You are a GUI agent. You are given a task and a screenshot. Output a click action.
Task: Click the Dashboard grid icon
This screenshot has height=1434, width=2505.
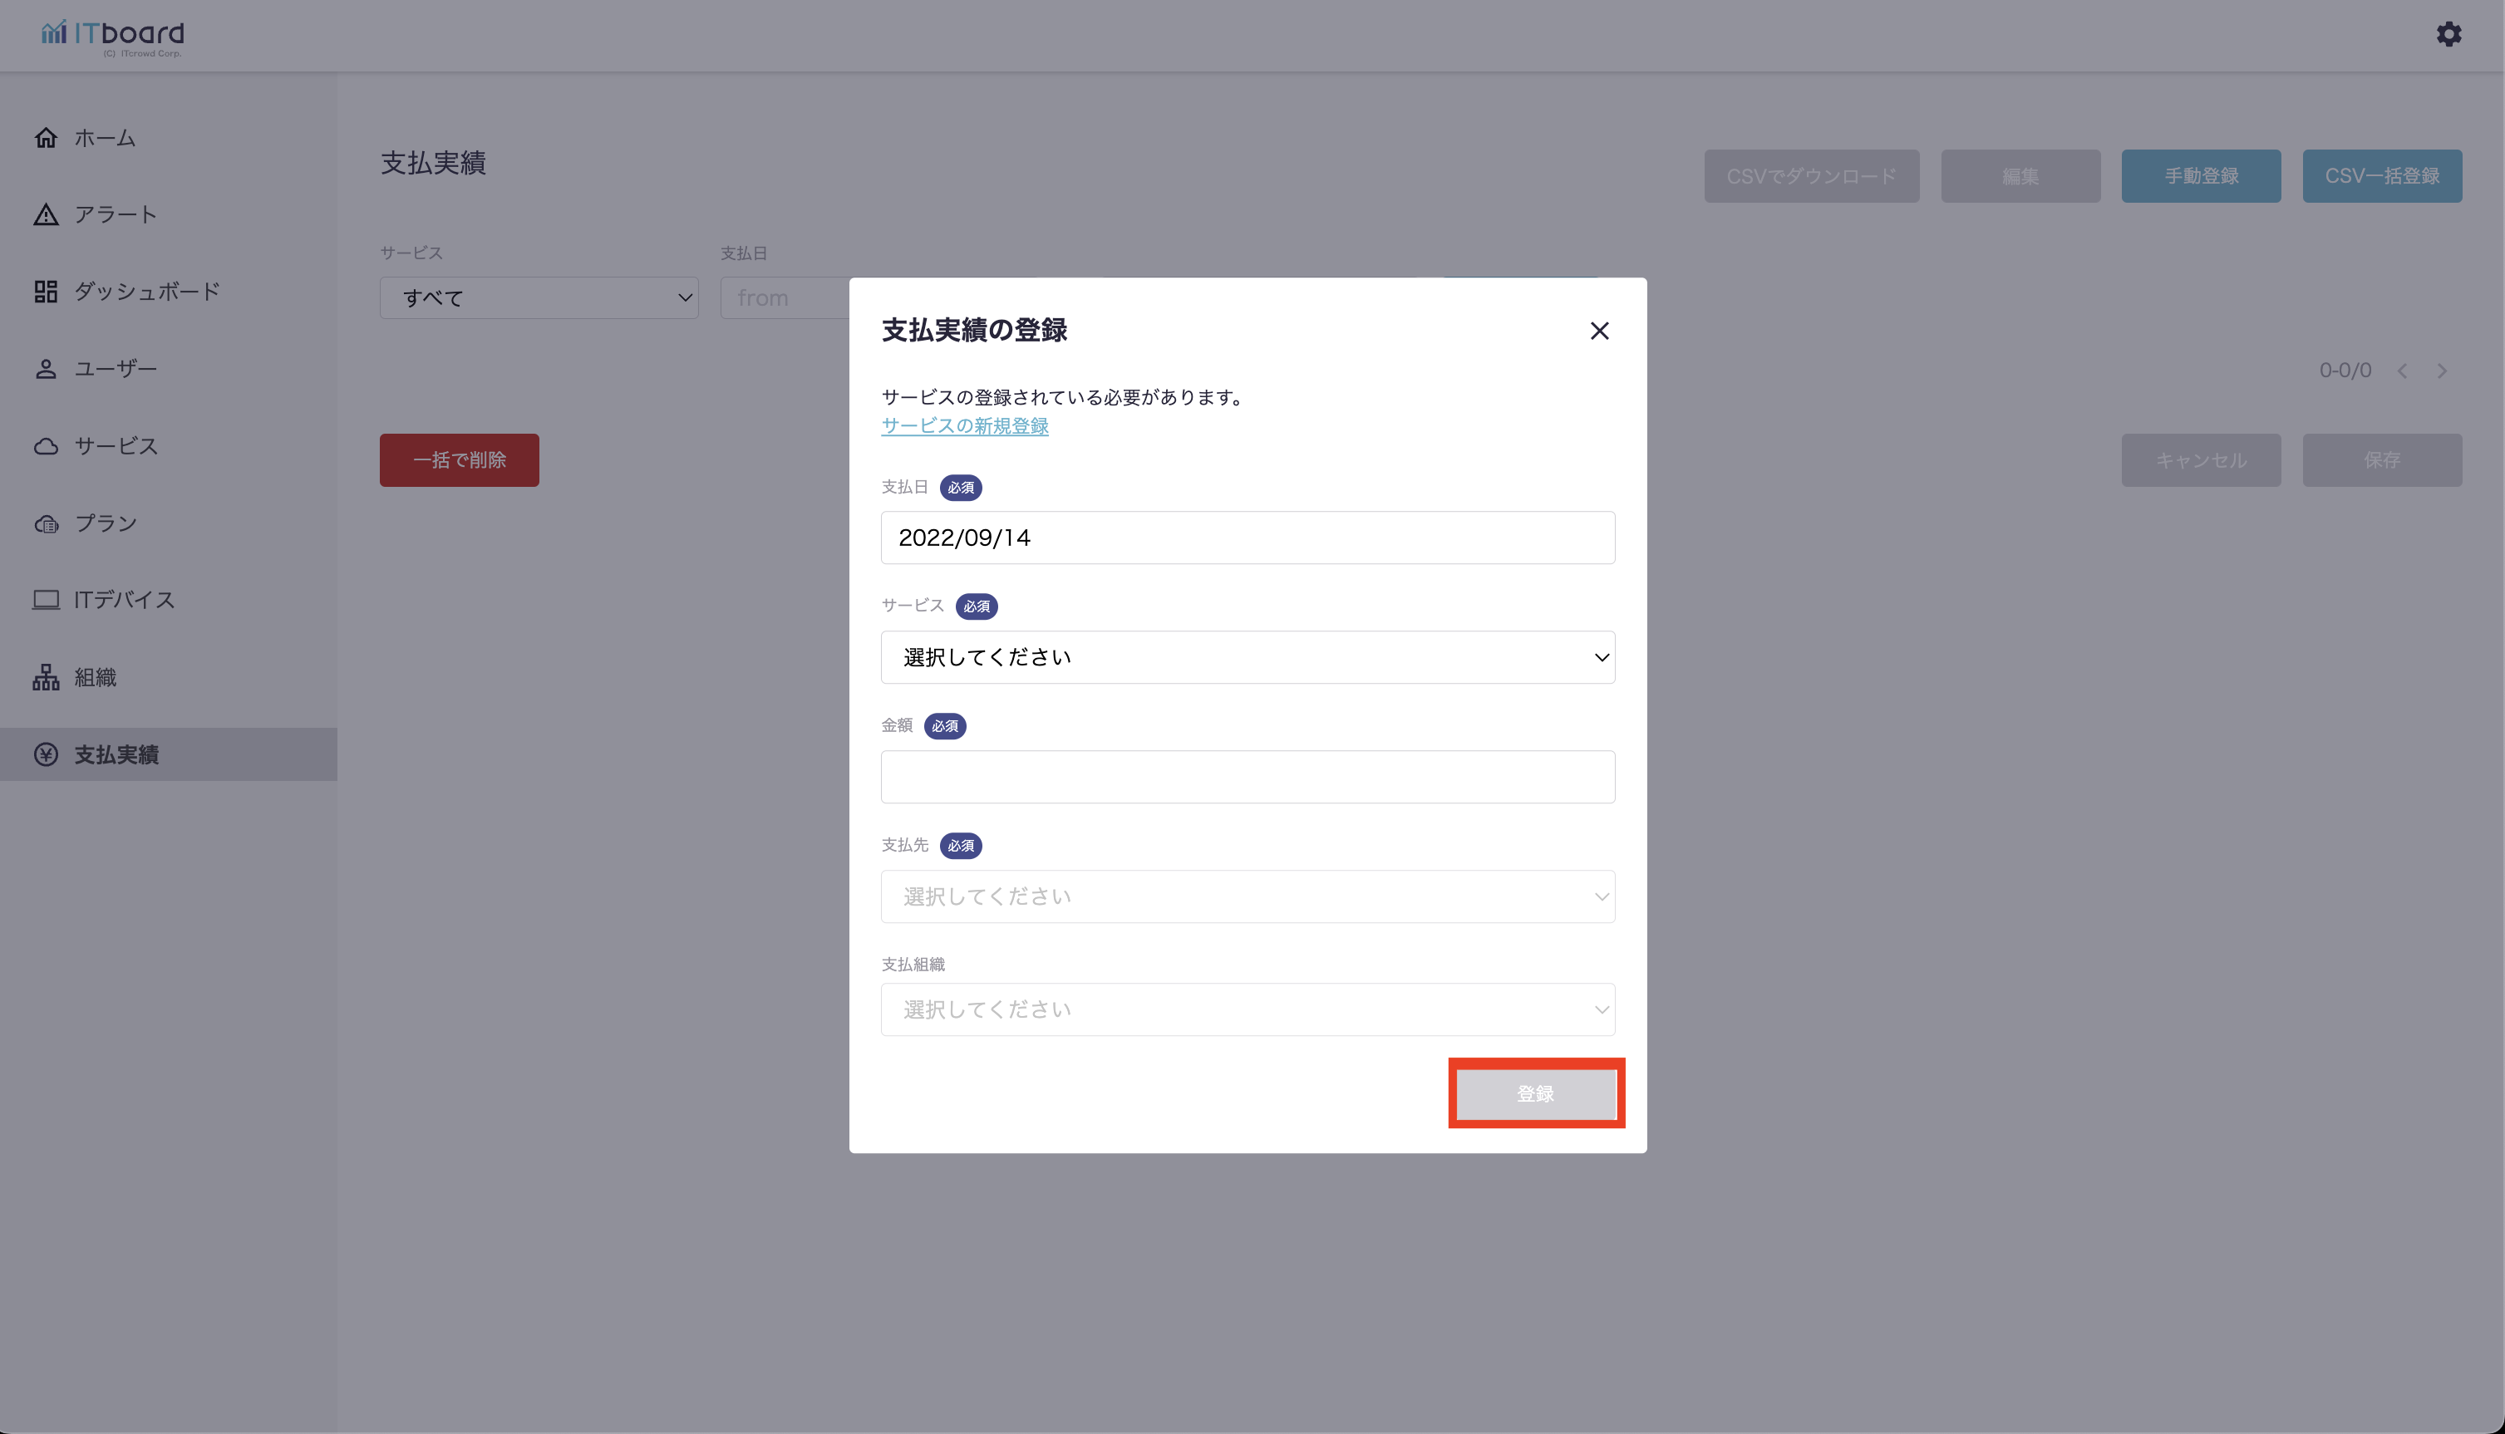(46, 292)
